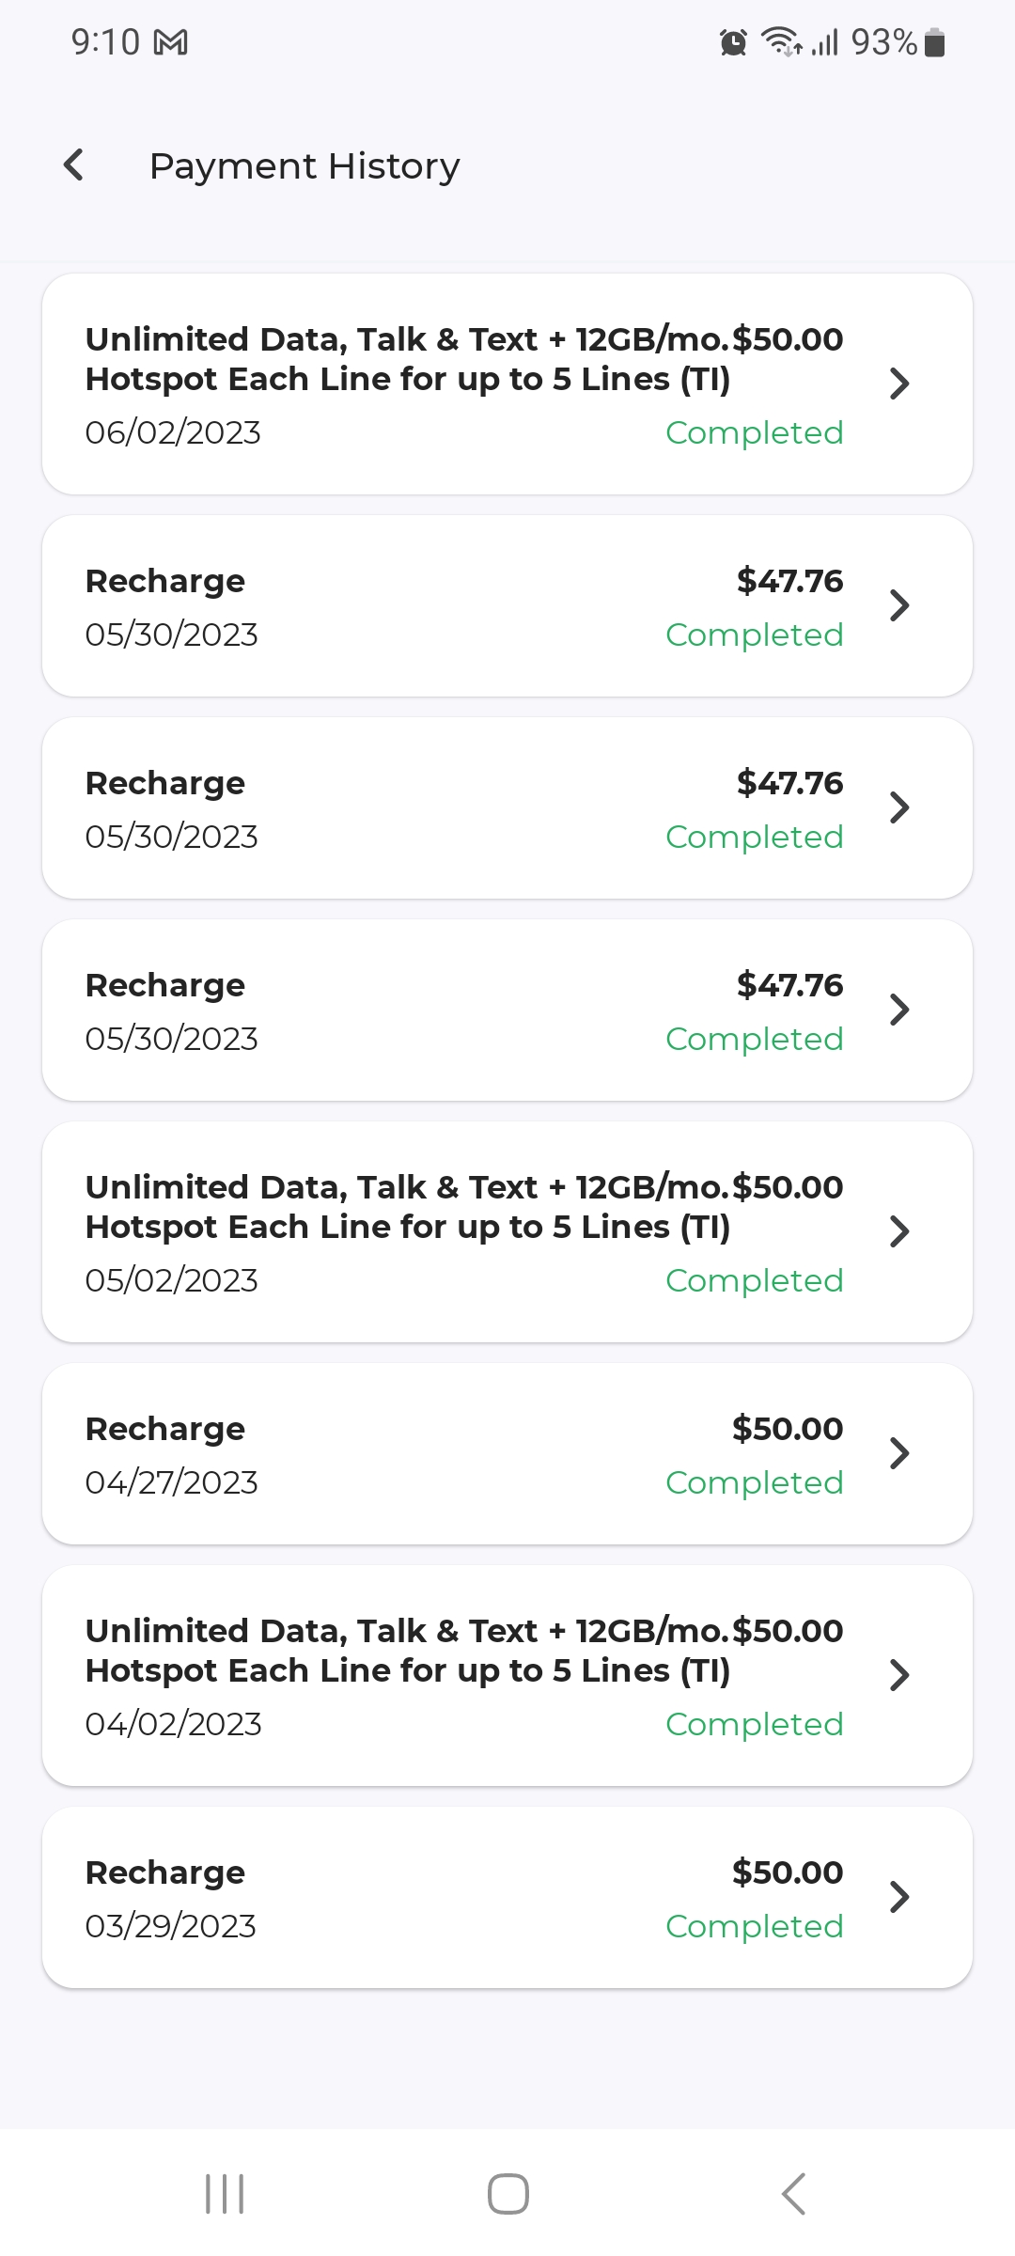This screenshot has width=1015, height=2256.
Task: Open details chevron for 03/29/2023 Recharge
Action: pyautogui.click(x=899, y=1897)
